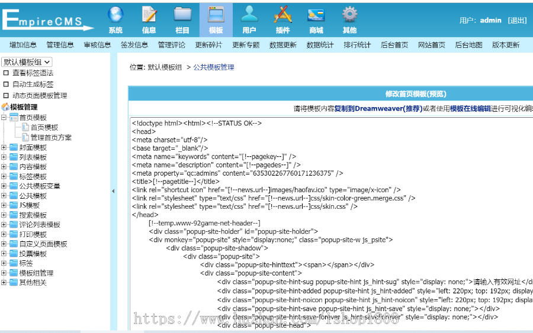Open 管理信息 in the submenu
Screen dimensions: 533x333
click(x=60, y=45)
